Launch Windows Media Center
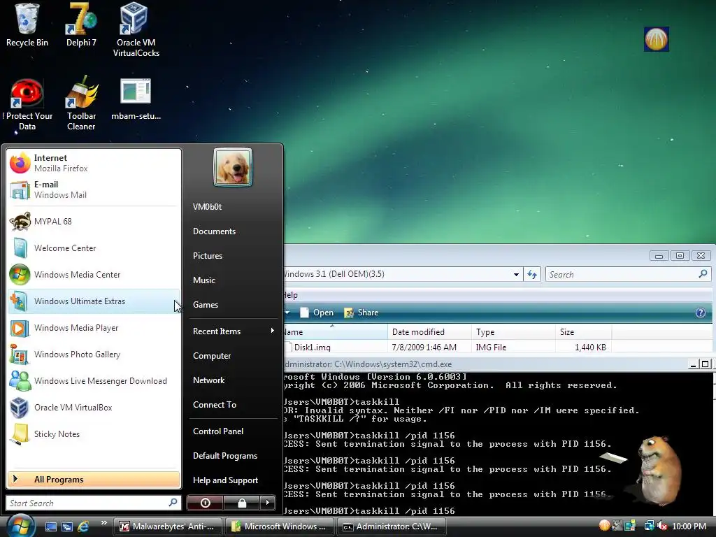Viewport: 716px width, 537px height. click(94, 274)
